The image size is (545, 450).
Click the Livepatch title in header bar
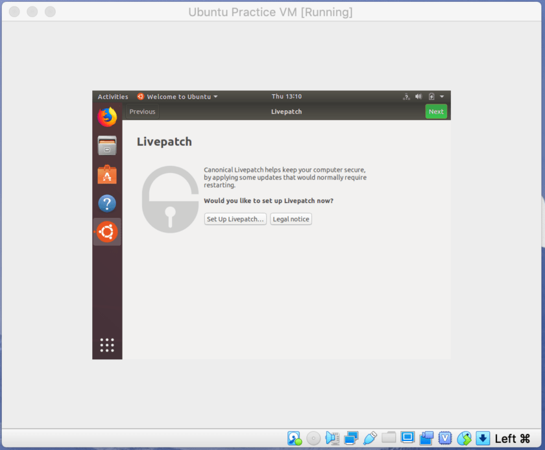[x=286, y=112]
